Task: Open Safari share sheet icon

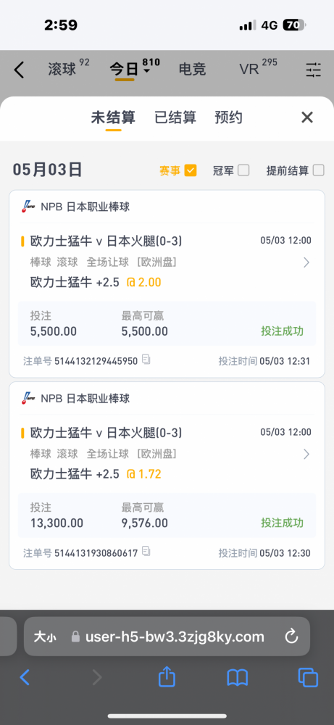Action: click(x=167, y=677)
